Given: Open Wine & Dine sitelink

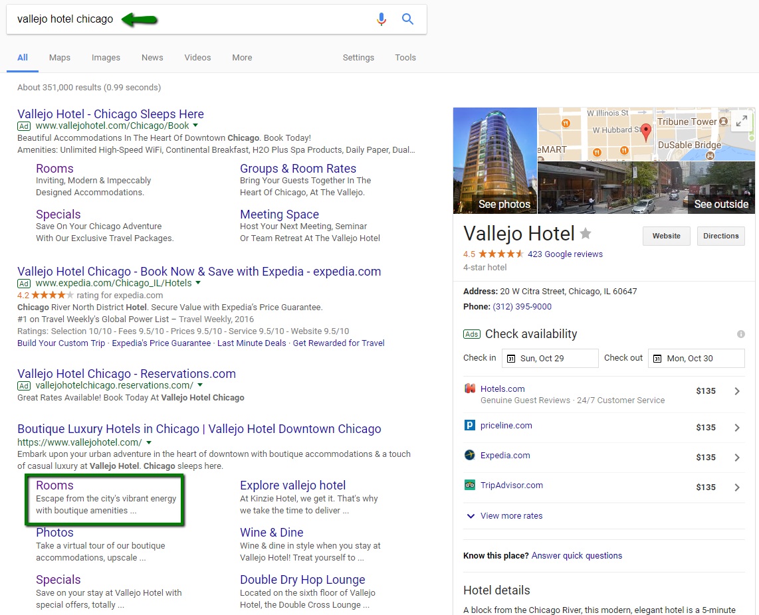Looking at the screenshot, I should (x=272, y=532).
